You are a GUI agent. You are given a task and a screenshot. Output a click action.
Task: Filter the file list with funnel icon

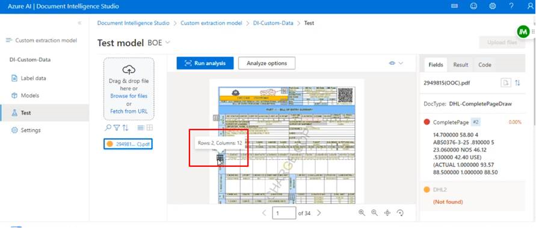click(x=117, y=128)
